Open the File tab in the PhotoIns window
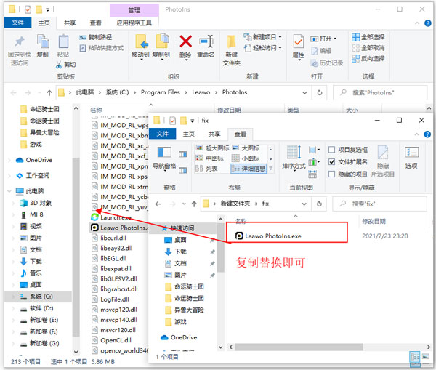The width and height of the screenshot is (436, 370). point(17,23)
